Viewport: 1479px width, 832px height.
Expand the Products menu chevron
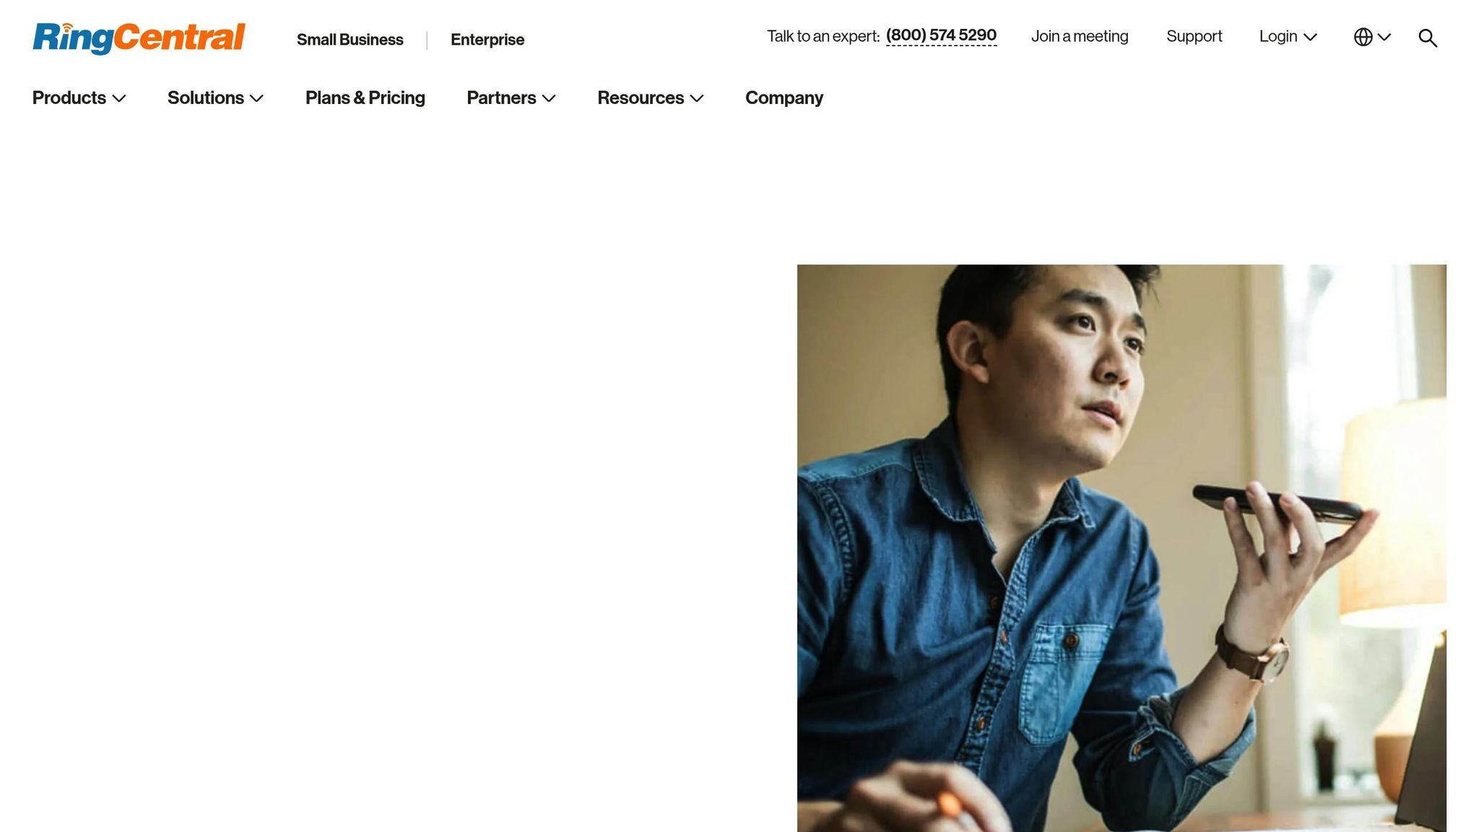coord(119,98)
